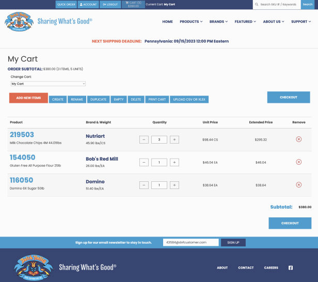Click the Rename cart button
Image resolution: width=318 pixels, height=282 pixels.
pos(77,99)
